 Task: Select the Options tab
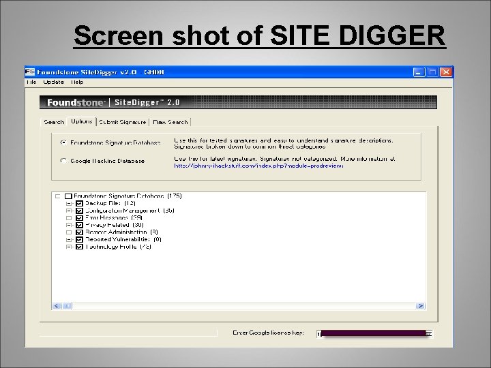(x=81, y=121)
